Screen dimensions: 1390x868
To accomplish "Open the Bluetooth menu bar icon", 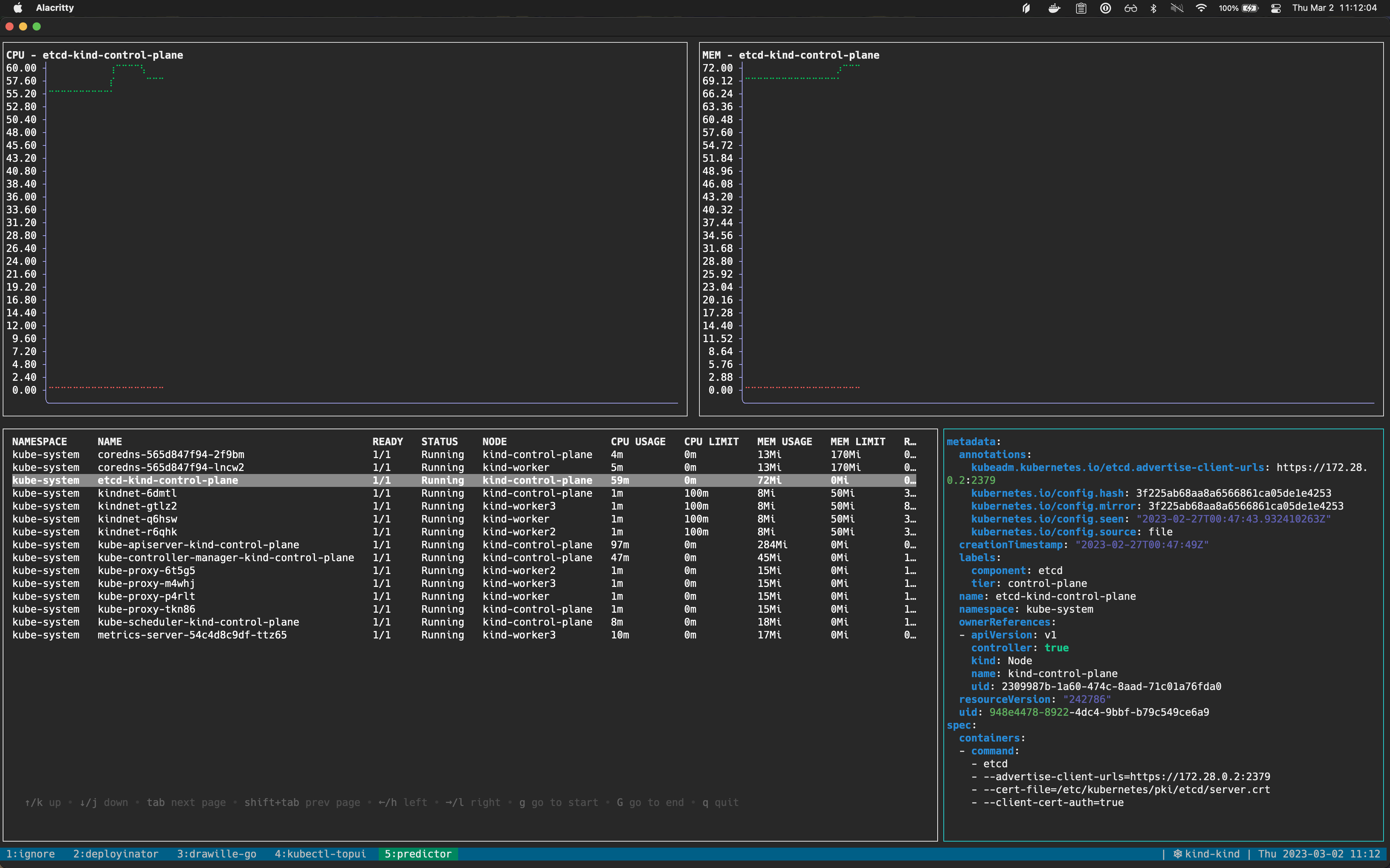I will click(x=1153, y=8).
